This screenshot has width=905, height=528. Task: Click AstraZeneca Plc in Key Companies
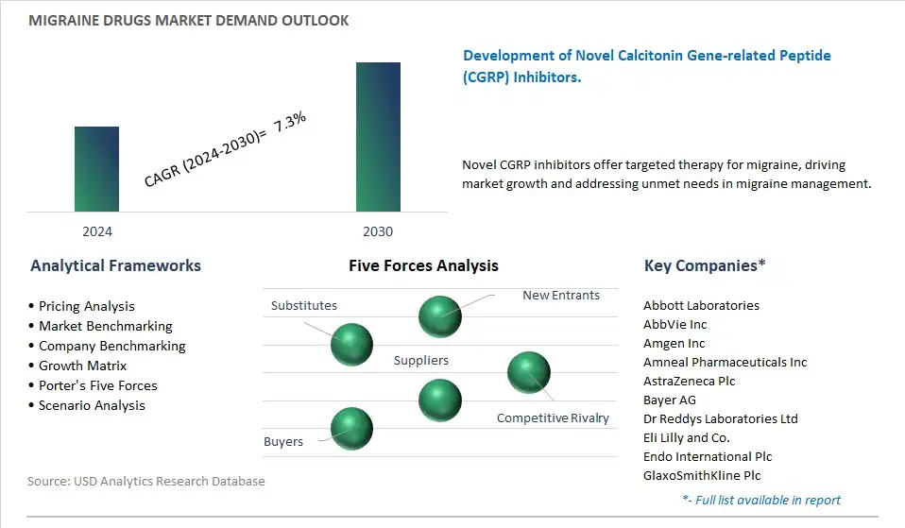(689, 381)
